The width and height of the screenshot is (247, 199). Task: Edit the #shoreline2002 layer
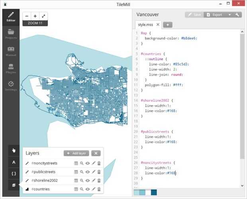click(94, 181)
